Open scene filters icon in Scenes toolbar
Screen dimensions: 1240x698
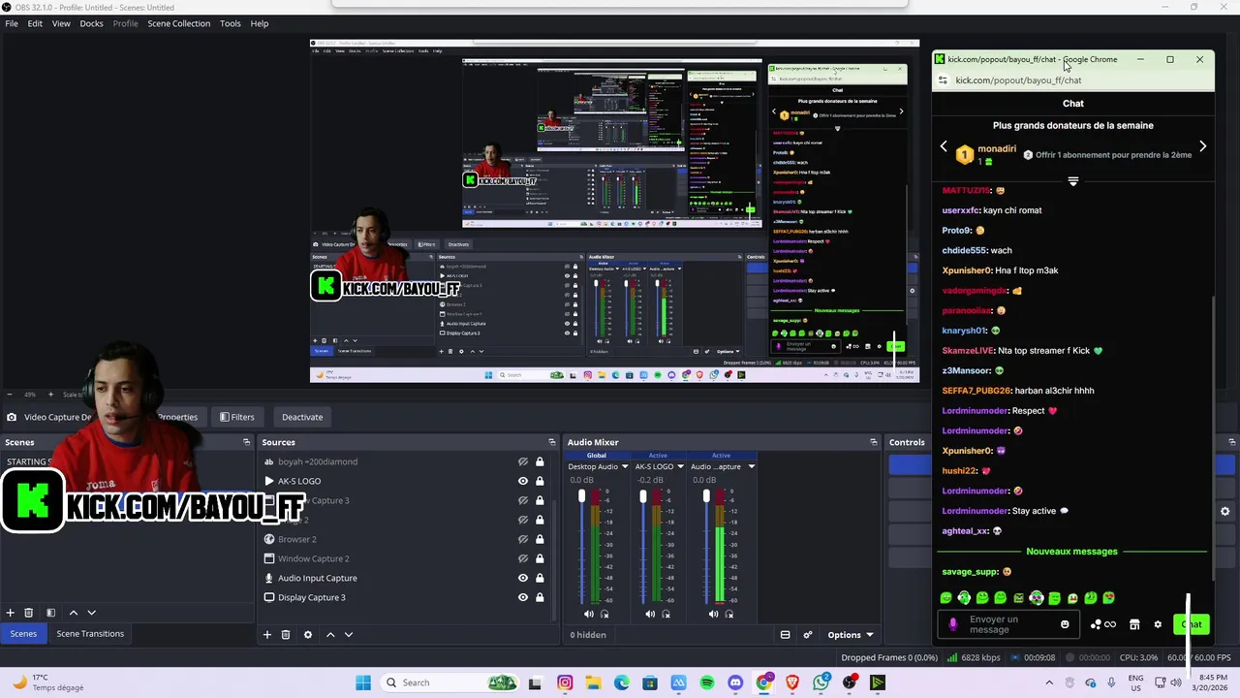coord(50,613)
